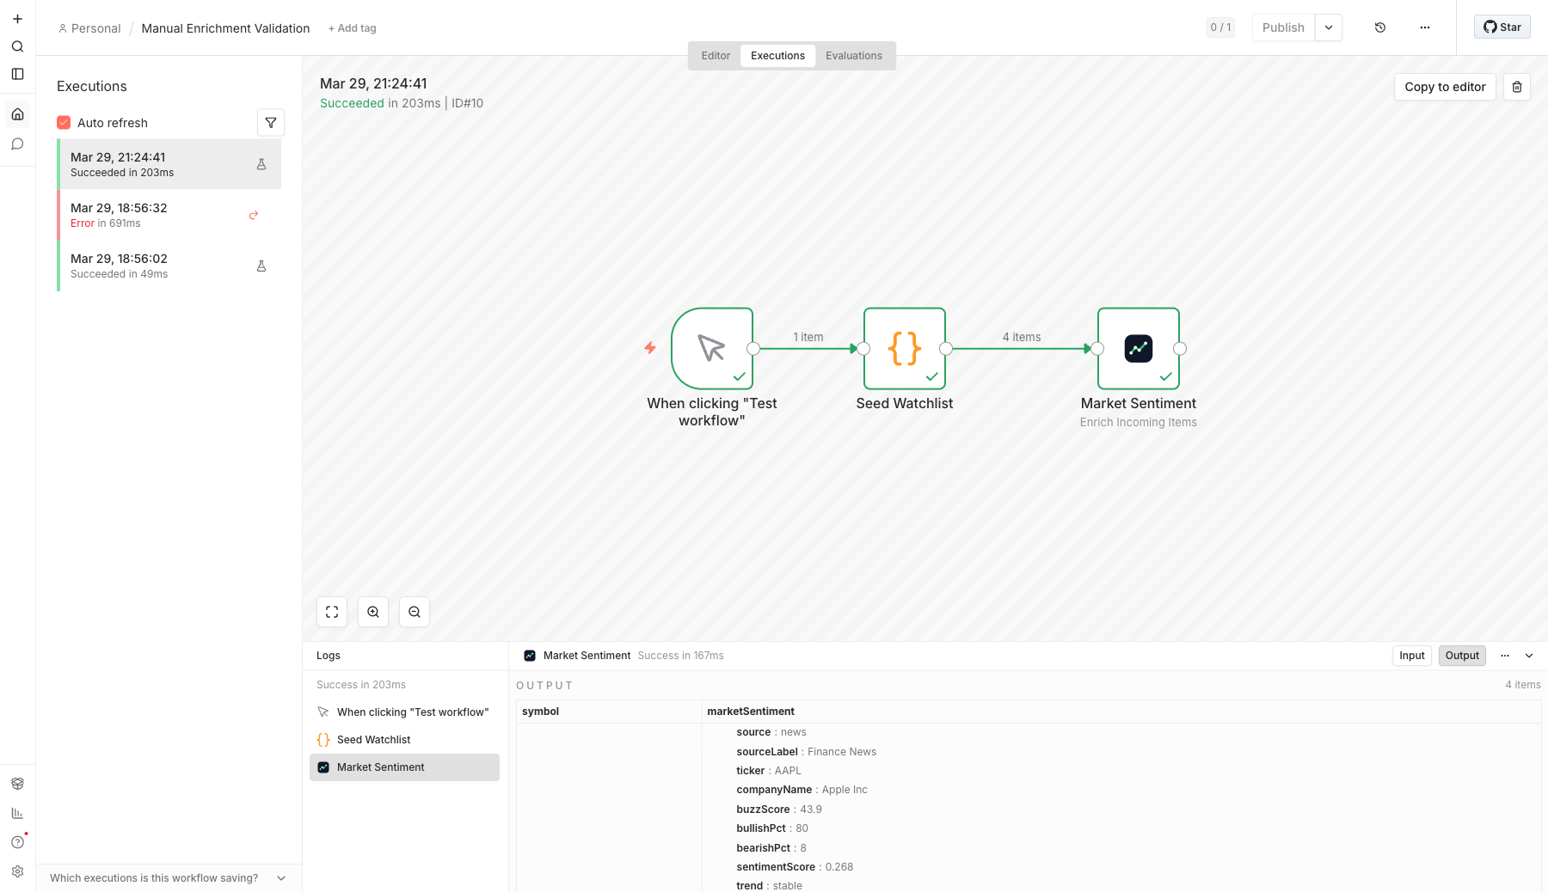Click the Publish button

click(1283, 27)
